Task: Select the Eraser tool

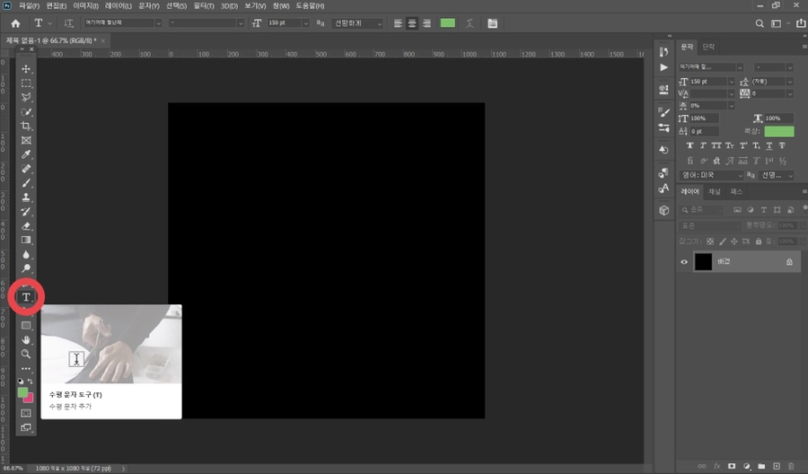Action: click(26, 225)
